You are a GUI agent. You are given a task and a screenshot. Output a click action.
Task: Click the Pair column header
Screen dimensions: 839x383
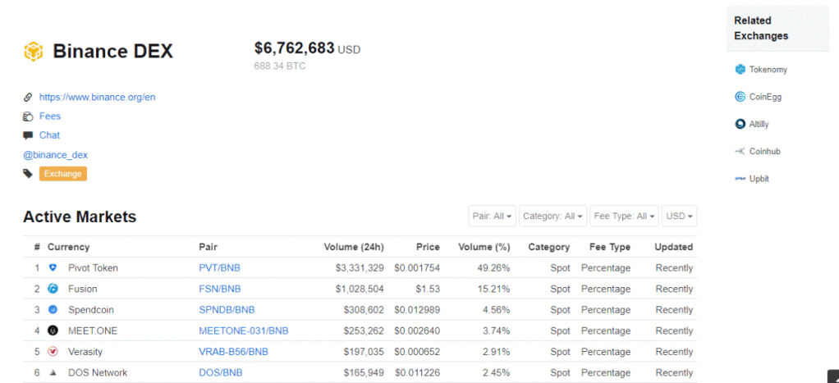point(209,247)
